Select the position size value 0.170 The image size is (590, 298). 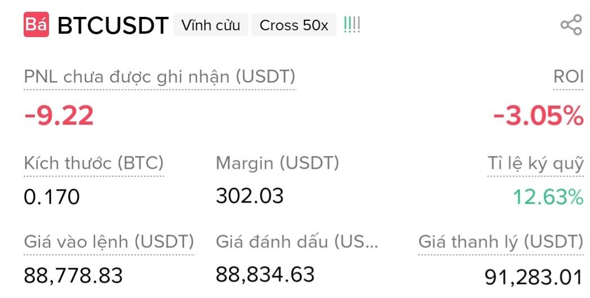coord(52,196)
